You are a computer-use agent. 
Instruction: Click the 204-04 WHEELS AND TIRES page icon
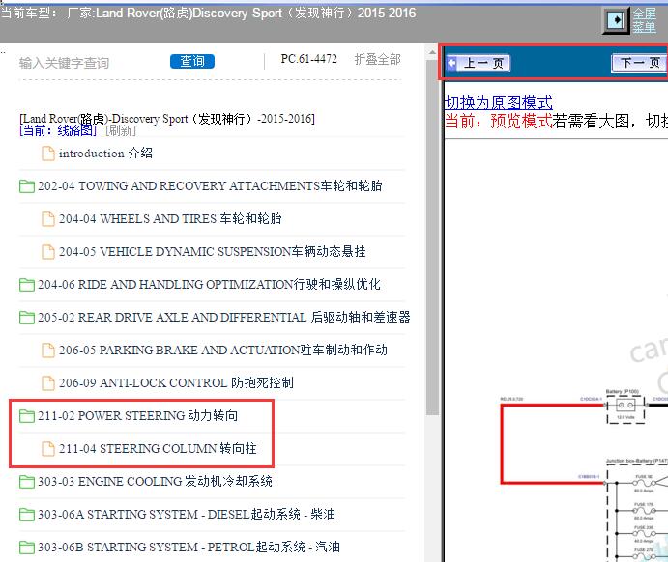[x=48, y=218]
